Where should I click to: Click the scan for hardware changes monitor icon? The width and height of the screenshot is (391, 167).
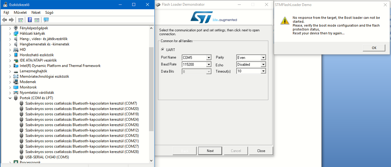[46, 20]
